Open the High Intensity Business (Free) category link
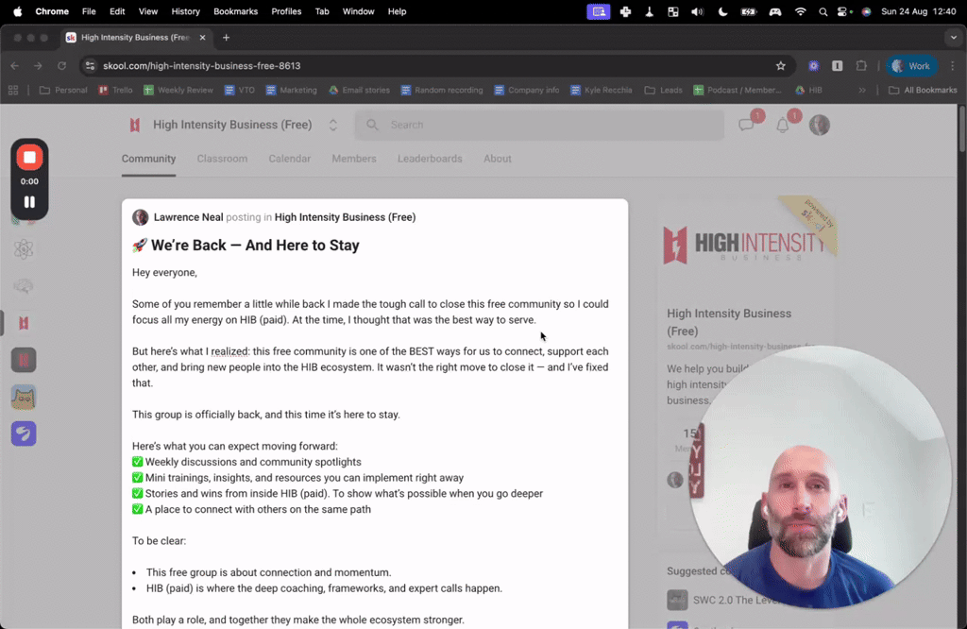Viewport: 967px width, 629px height. [x=345, y=217]
